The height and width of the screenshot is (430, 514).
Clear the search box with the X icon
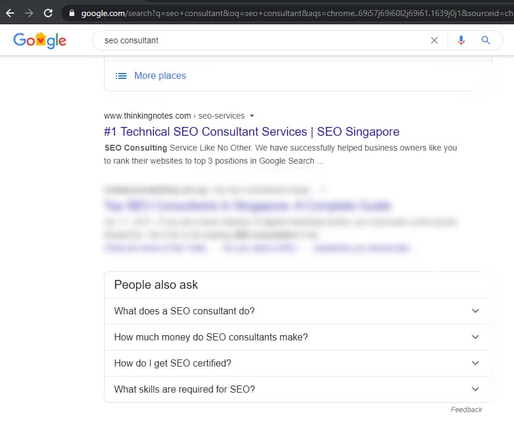434,40
